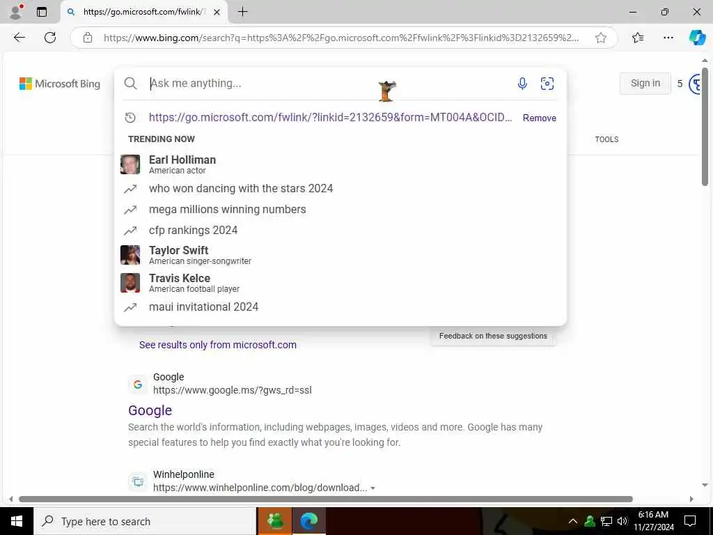Open the google.ms result URL
This screenshot has height=535, width=713.
pyautogui.click(x=233, y=390)
